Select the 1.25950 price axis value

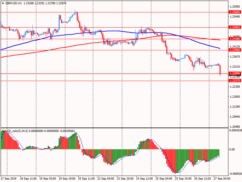coord(235,6)
